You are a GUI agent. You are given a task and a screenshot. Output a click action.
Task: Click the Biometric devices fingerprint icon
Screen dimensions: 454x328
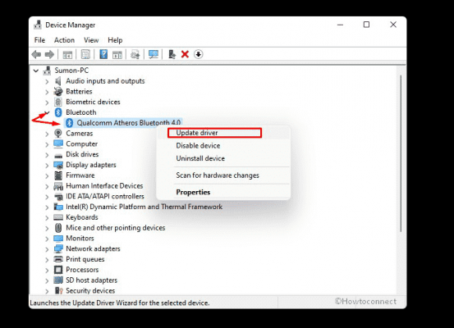[58, 102]
